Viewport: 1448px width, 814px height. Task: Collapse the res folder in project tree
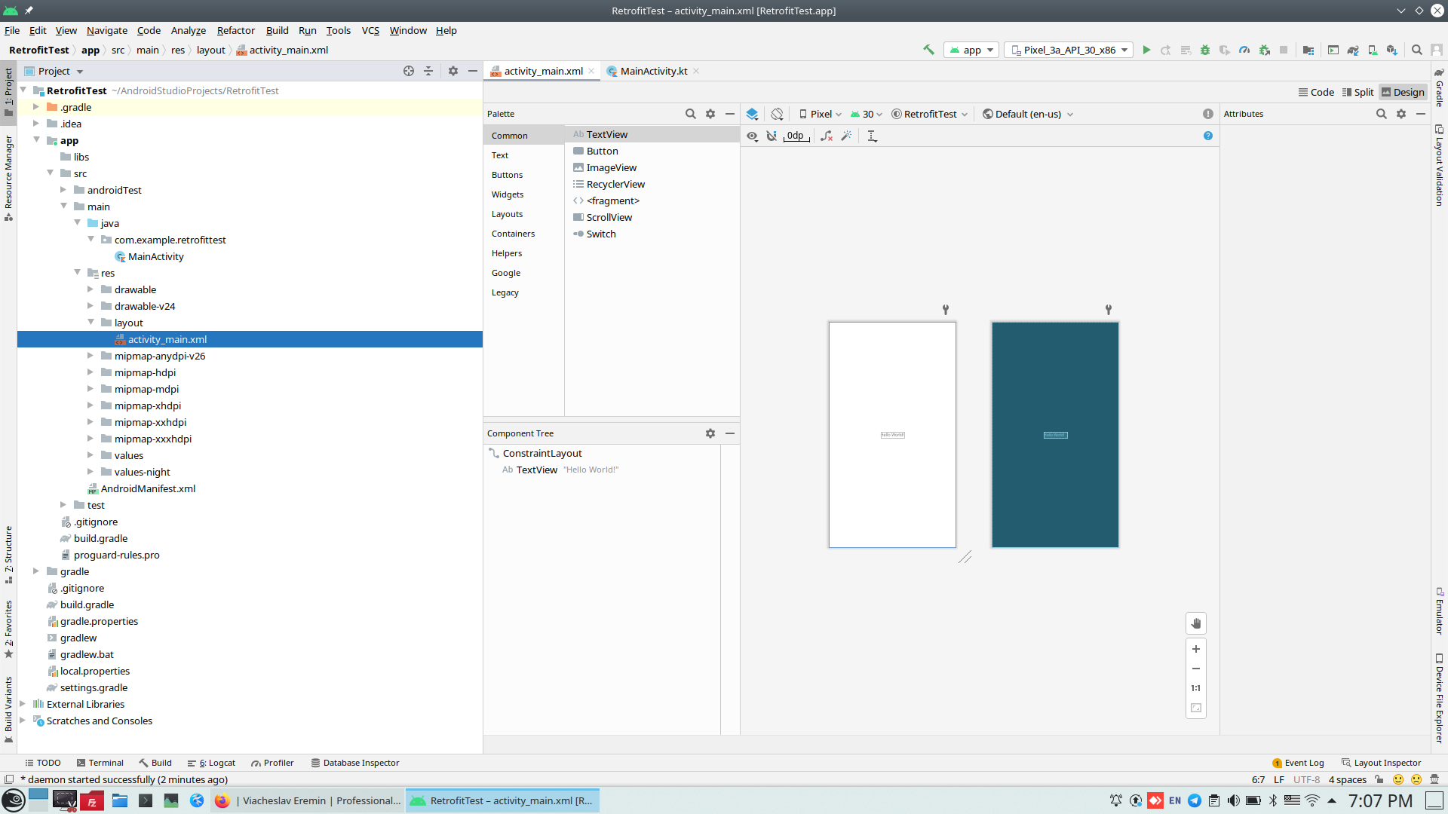click(78, 273)
